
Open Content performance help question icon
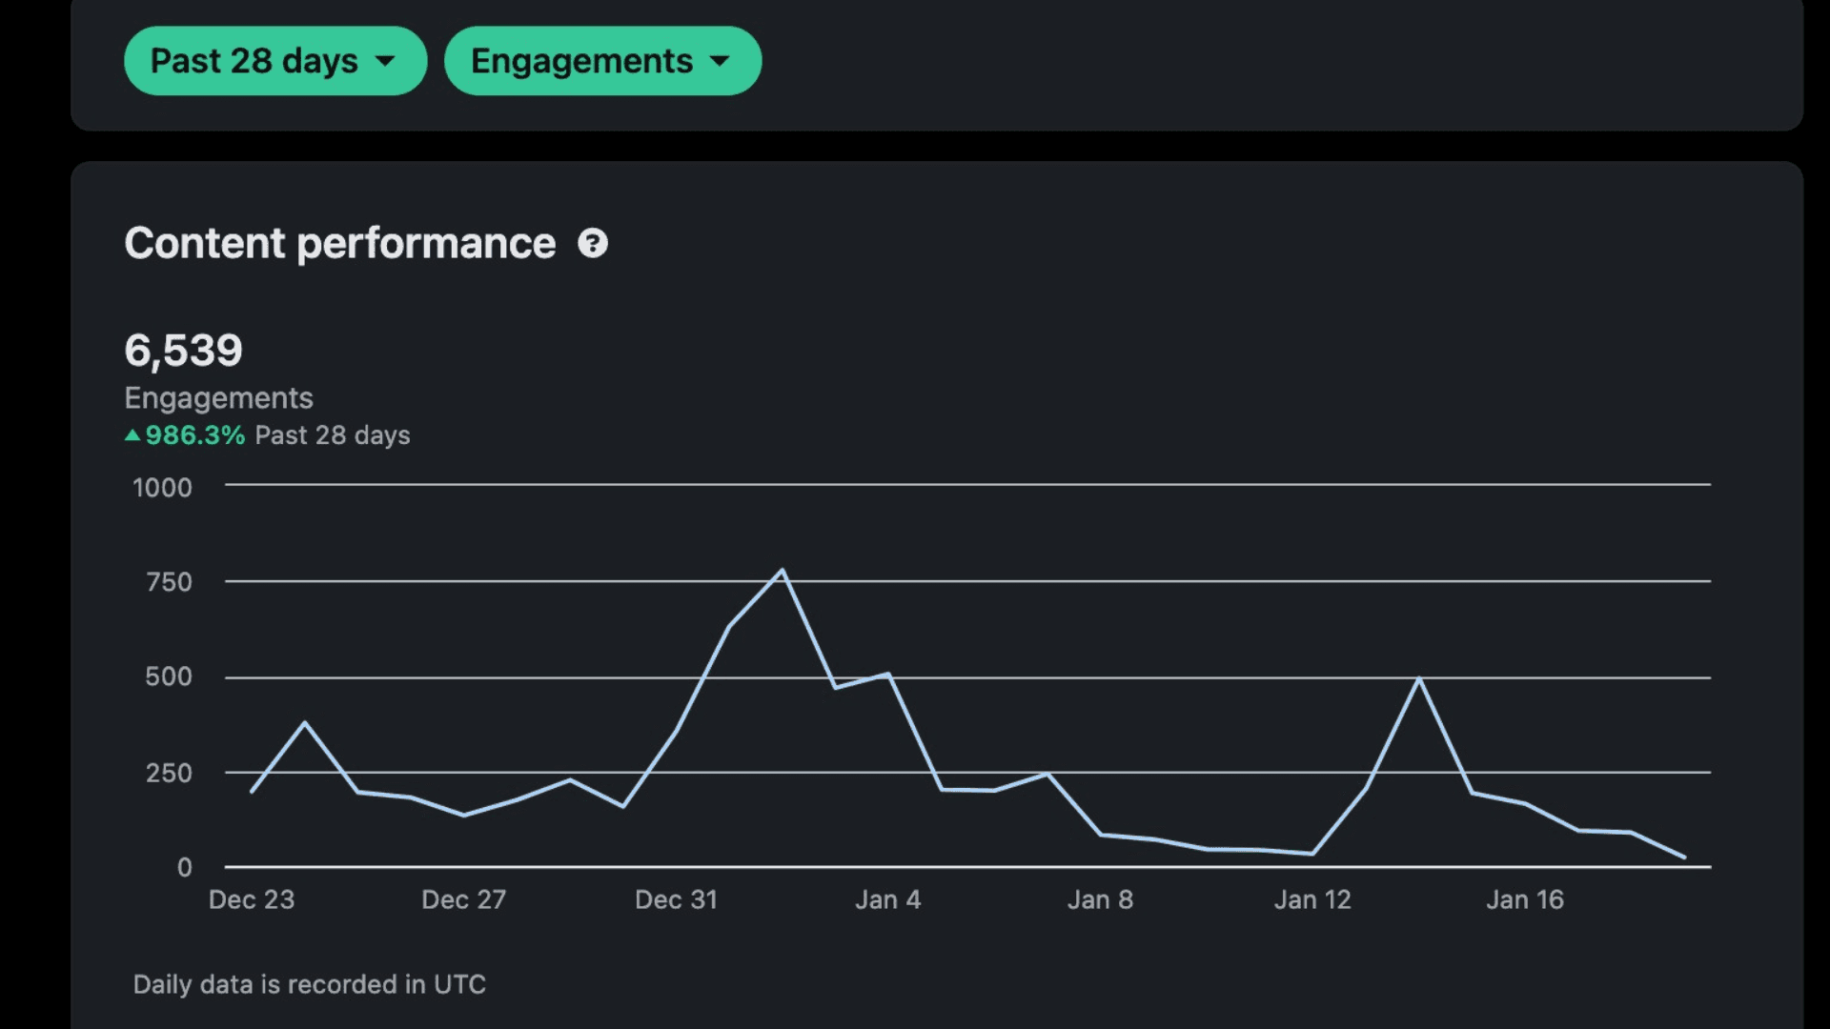coord(593,244)
